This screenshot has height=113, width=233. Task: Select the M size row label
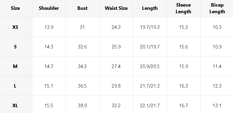15,66
